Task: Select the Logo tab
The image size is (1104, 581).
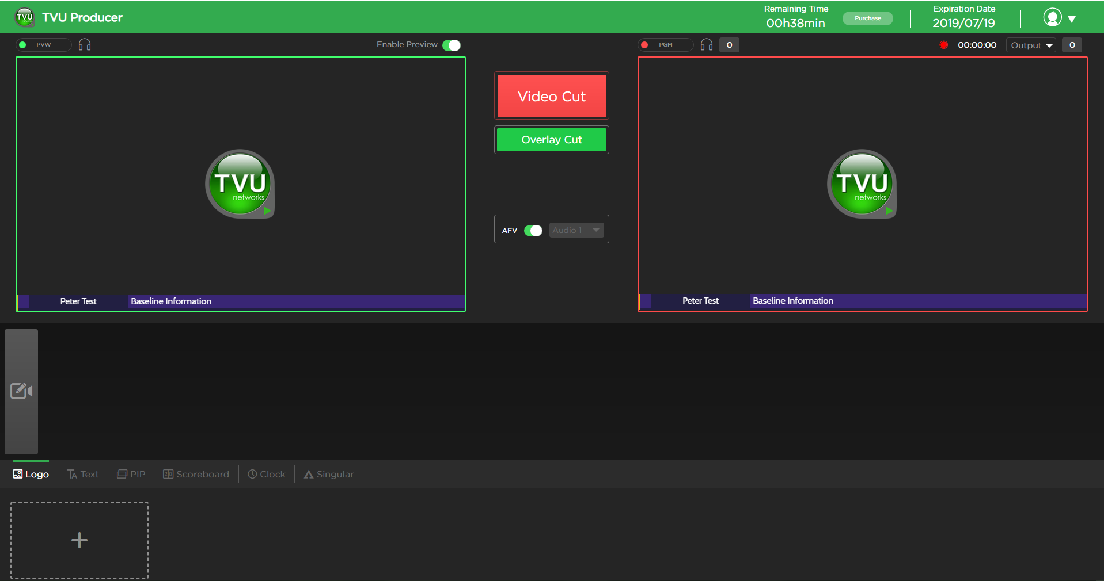Action: coord(31,474)
